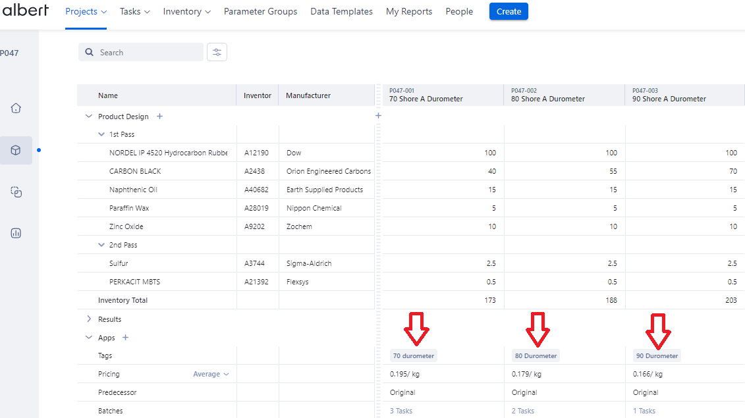
Task: Select the cube inventory icon in sidebar
Action: click(x=16, y=151)
